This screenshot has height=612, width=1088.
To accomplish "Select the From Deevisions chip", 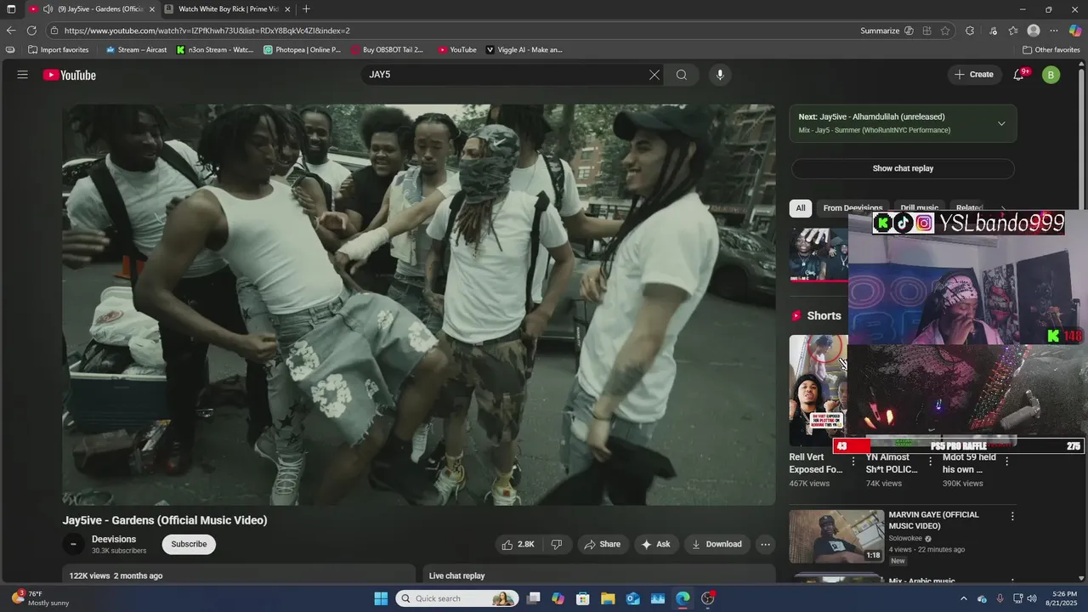I will [853, 208].
